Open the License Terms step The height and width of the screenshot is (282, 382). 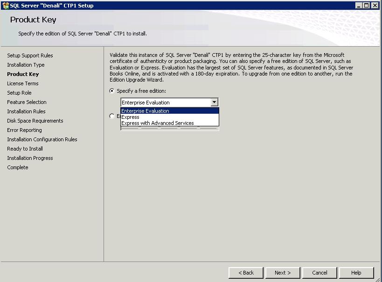(23, 83)
